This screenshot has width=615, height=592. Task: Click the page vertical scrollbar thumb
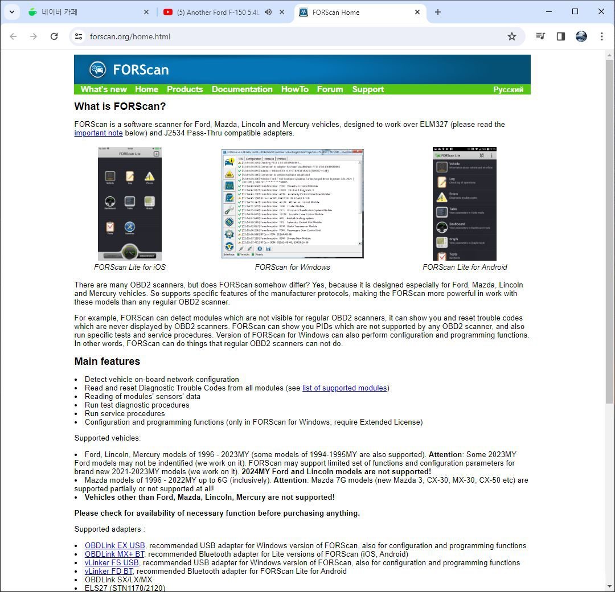(609, 231)
